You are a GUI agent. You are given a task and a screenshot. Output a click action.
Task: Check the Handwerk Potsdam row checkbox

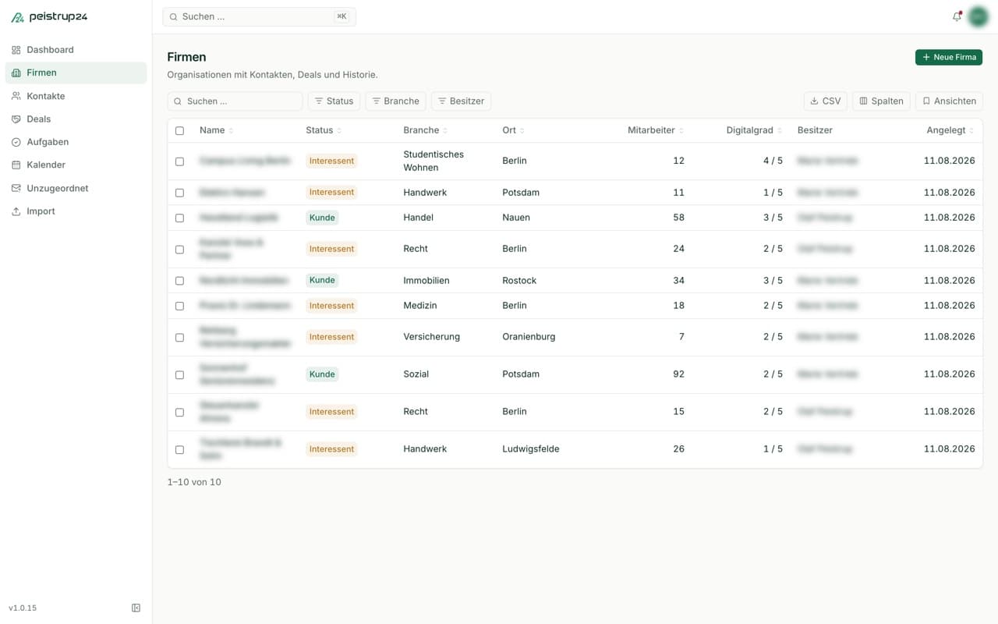(179, 193)
